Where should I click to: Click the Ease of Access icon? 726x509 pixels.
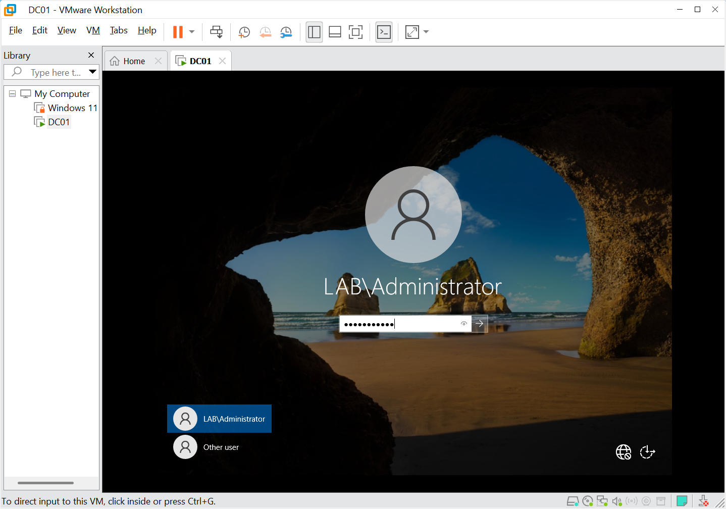pos(647,452)
